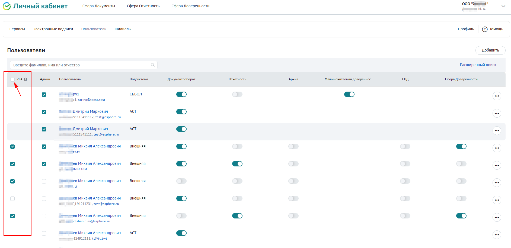Click the magnifier icon in the search field
Image resolution: width=511 pixels, height=248 pixels.
[153, 65]
